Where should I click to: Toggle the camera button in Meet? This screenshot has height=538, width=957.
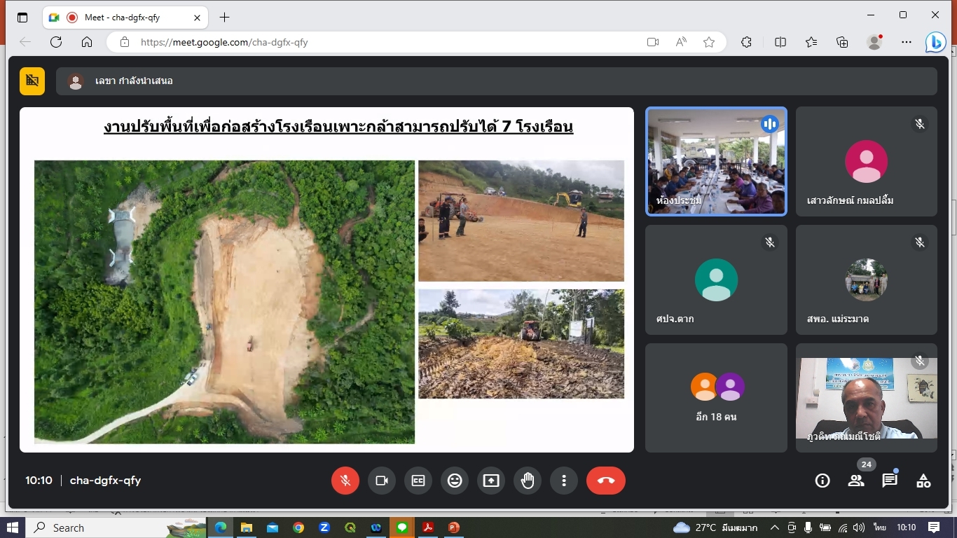pyautogui.click(x=382, y=481)
